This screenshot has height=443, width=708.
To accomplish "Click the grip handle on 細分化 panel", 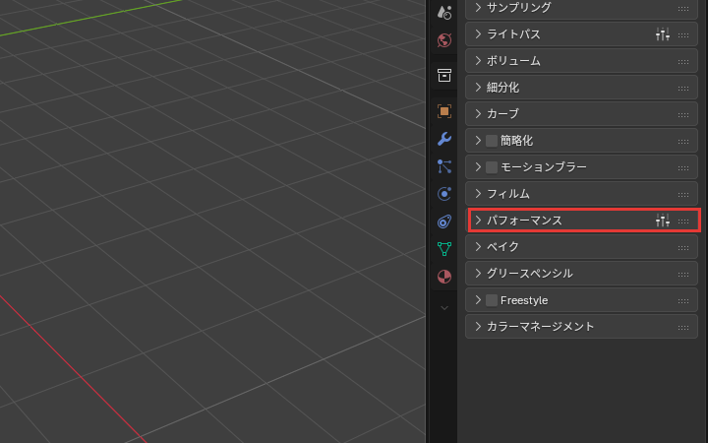I will [x=683, y=89].
